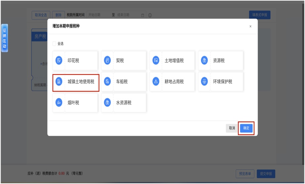The image size is (305, 184).
Task: Click the 城镇土地使用税 icon
Action: 59,81
